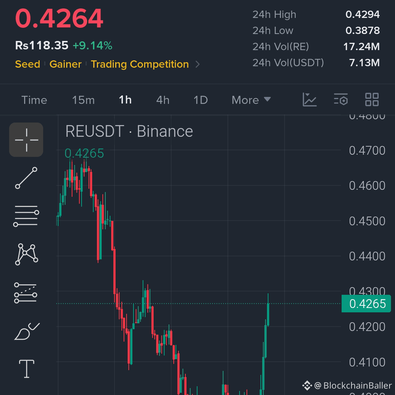Click the 24h Low value 0.3878

tap(362, 30)
